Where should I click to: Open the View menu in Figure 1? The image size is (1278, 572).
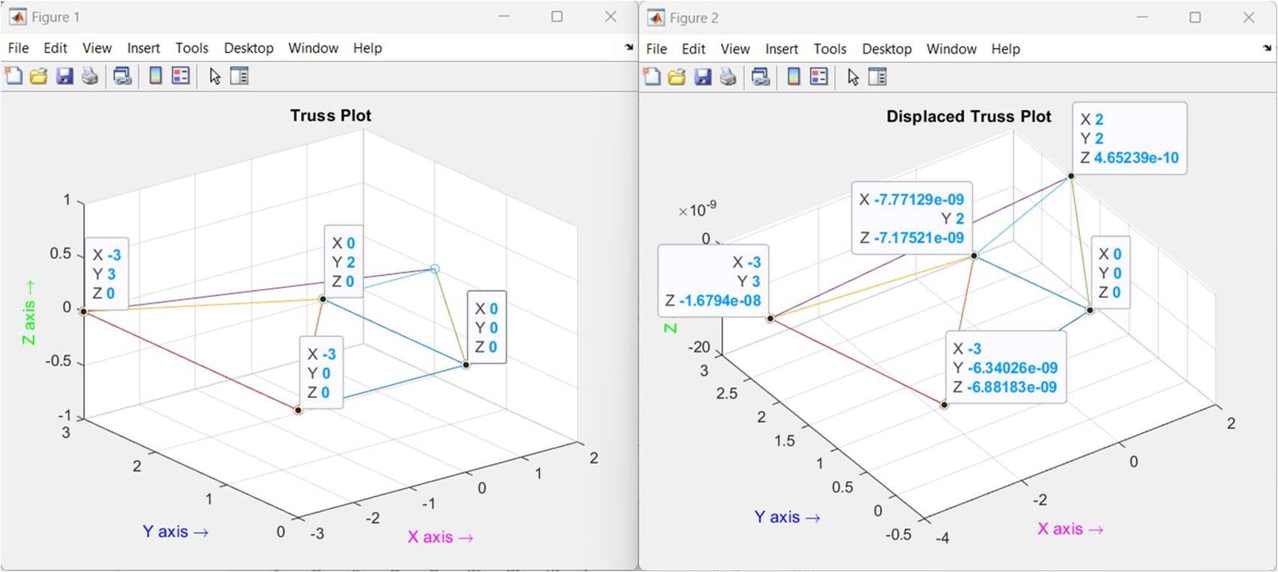click(97, 48)
